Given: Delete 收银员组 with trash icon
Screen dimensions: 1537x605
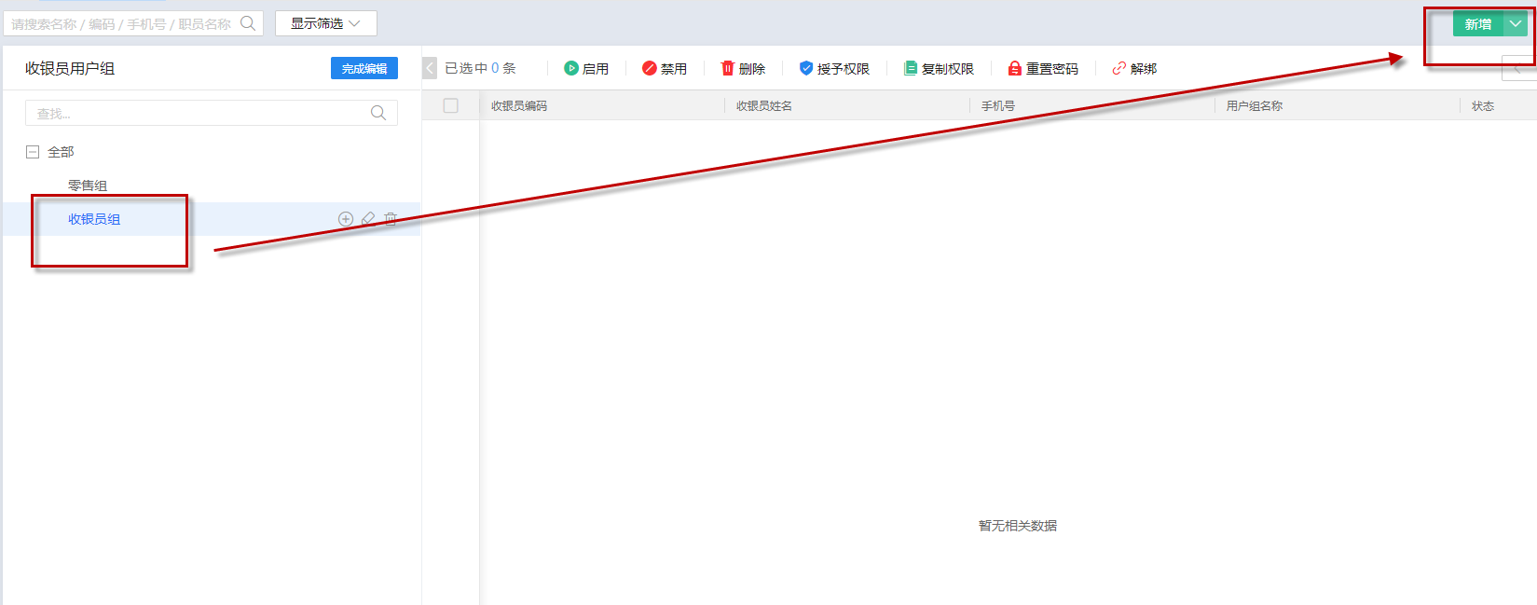Looking at the screenshot, I should pos(391,219).
